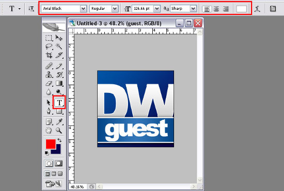Select the Notes tool
Image resolution: width=284 pixels, height=191 pixels.
49,122
